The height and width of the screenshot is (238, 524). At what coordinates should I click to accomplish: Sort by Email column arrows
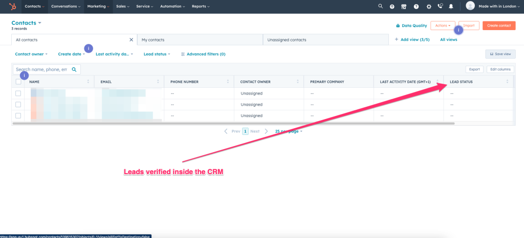(158, 82)
